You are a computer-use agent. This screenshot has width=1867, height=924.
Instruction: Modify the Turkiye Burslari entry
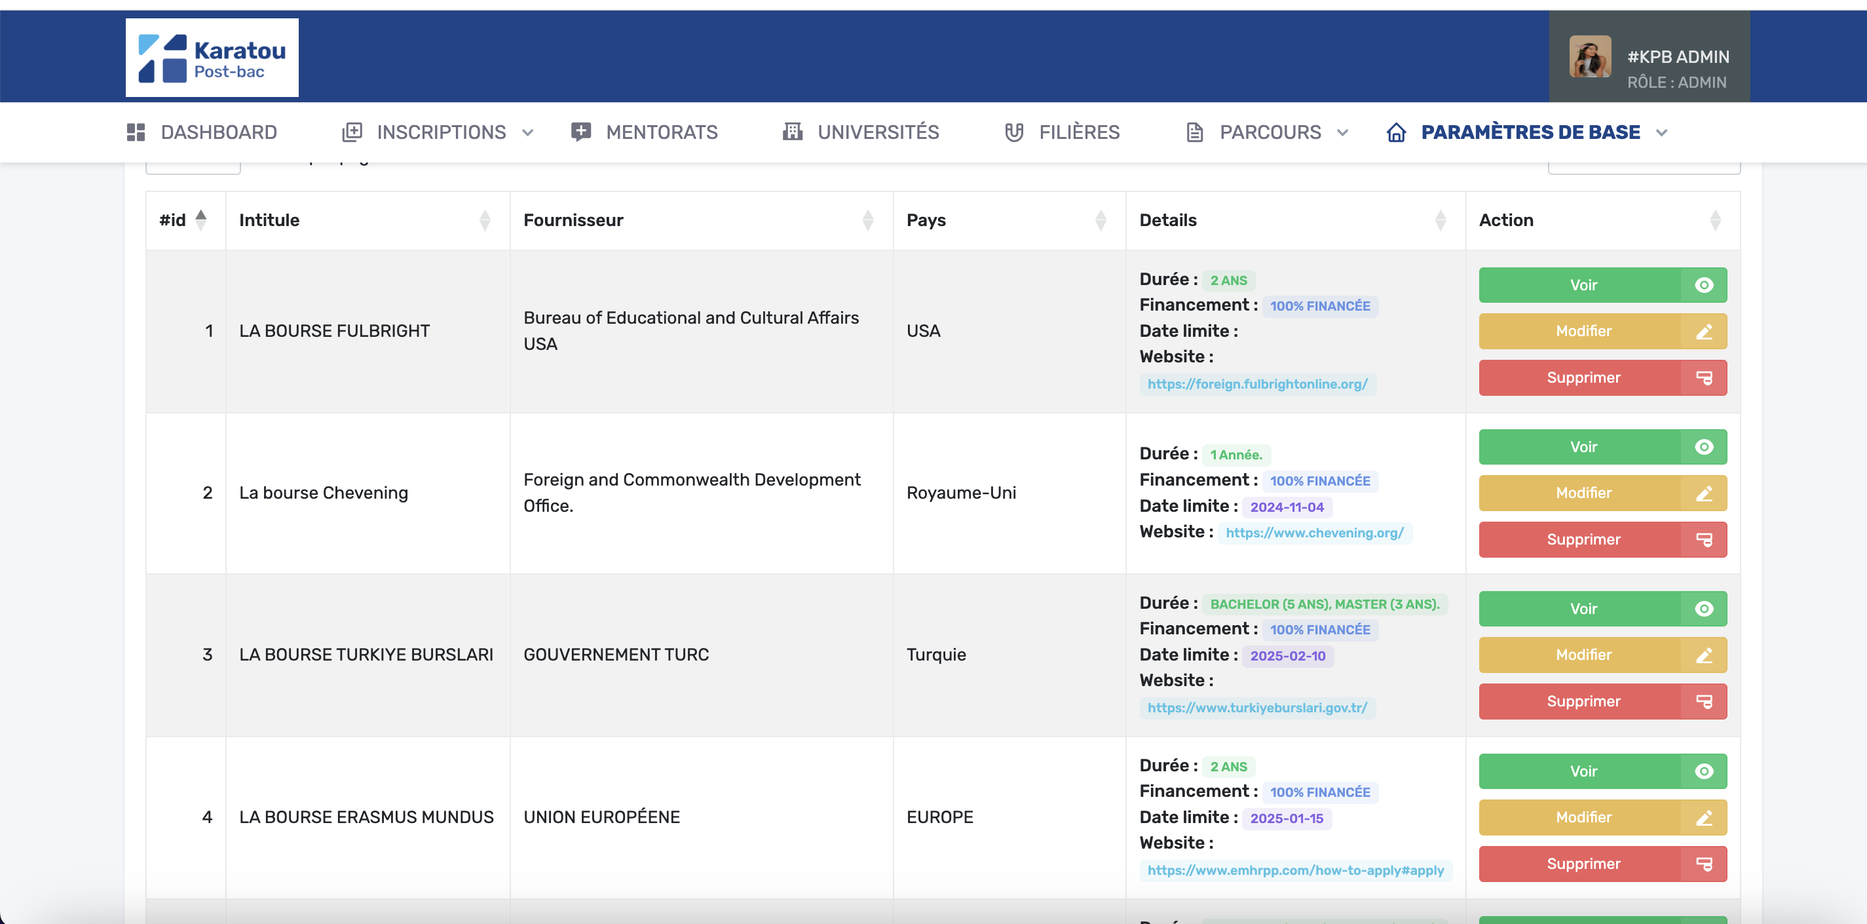1602,655
